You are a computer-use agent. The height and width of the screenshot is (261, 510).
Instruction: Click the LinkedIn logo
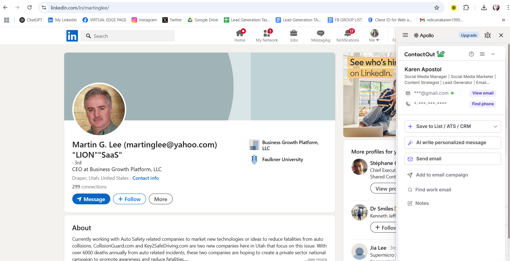(72, 36)
